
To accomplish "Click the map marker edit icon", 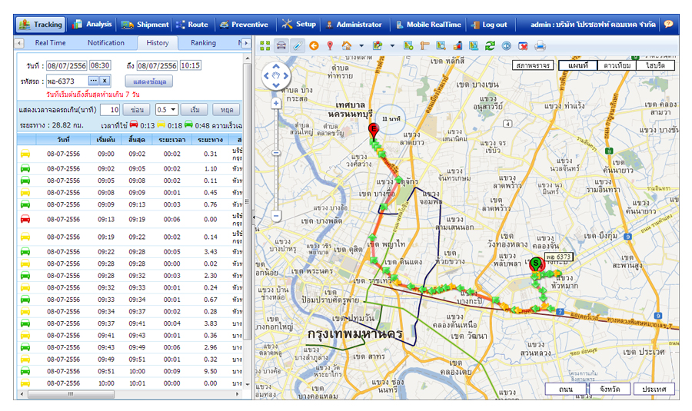I will pos(378,45).
